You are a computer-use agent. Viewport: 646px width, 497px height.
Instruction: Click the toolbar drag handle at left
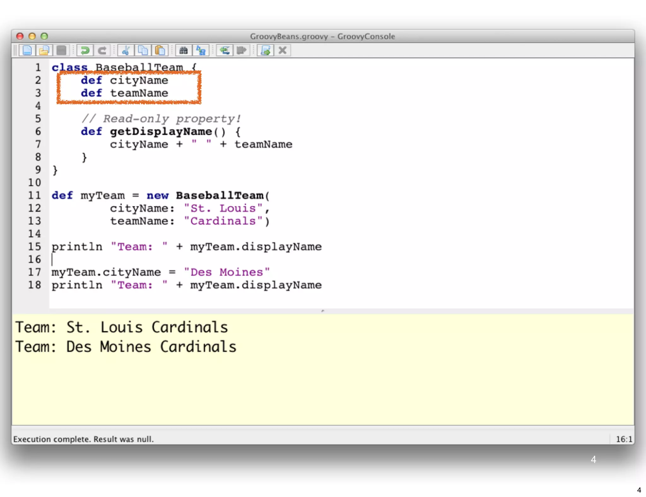tap(15, 50)
